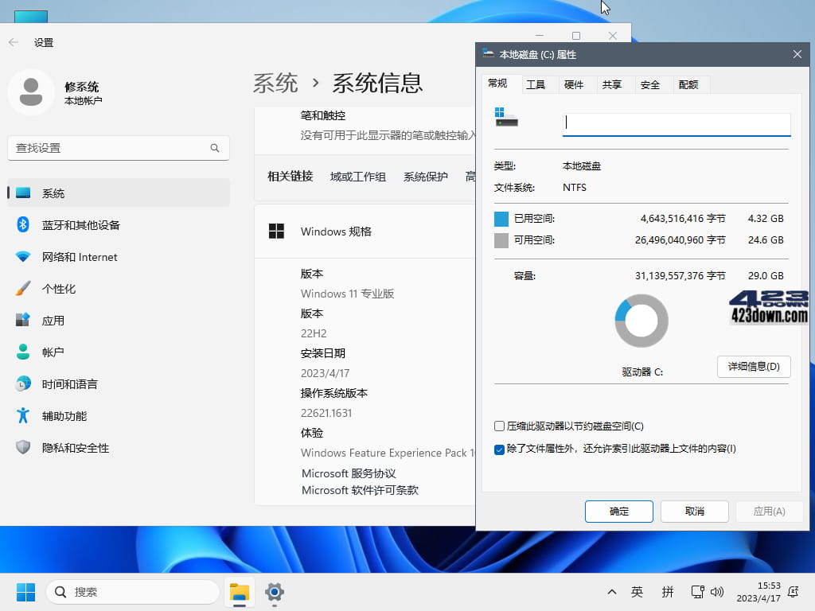Switch to the 配额 tab
This screenshot has height=611, width=815.
(689, 84)
